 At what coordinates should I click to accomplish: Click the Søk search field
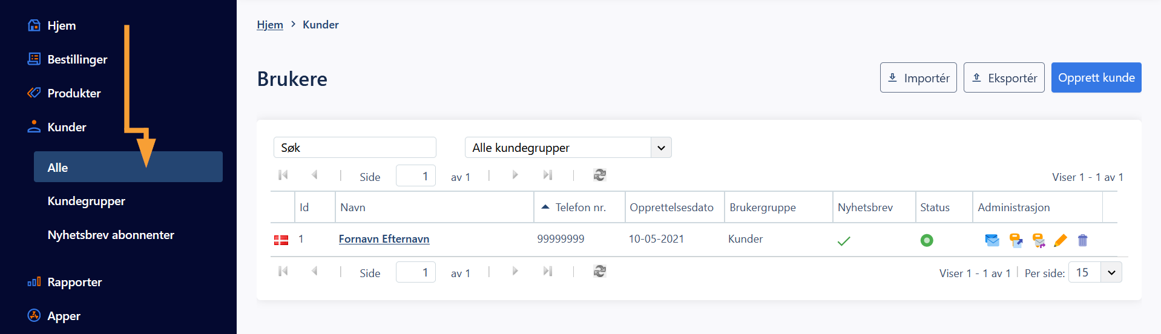(x=355, y=148)
